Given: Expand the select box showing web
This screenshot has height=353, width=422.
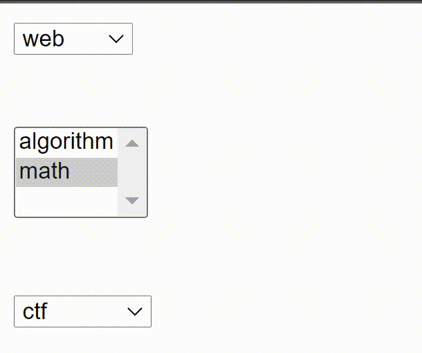Looking at the screenshot, I should 73,39.
